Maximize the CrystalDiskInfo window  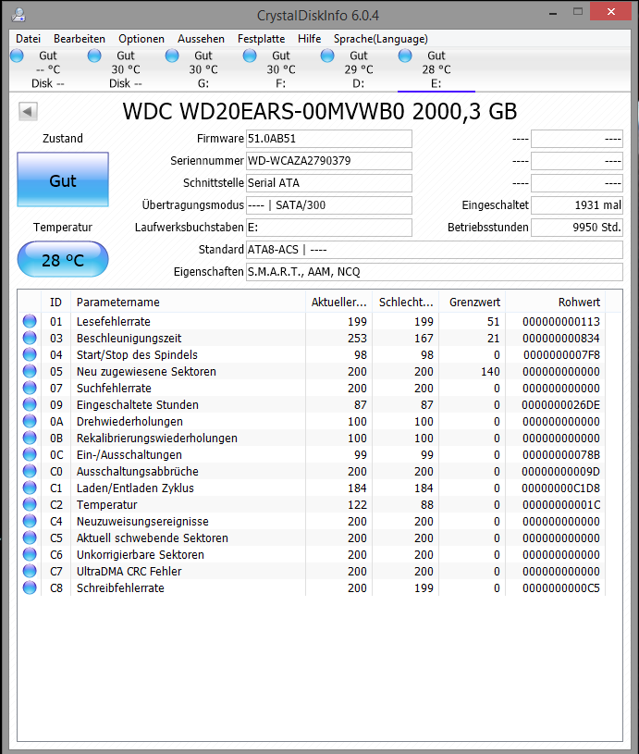click(578, 11)
